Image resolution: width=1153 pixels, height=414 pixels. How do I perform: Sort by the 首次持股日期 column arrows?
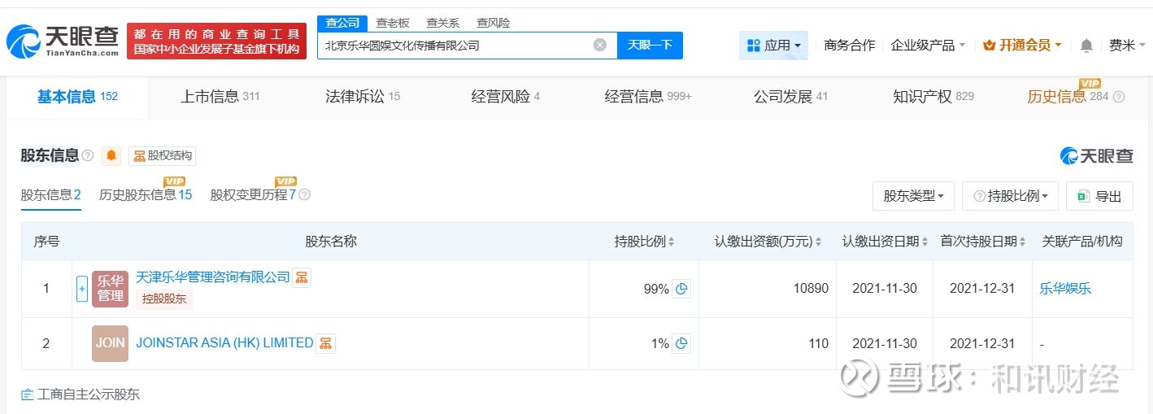coord(1022,242)
